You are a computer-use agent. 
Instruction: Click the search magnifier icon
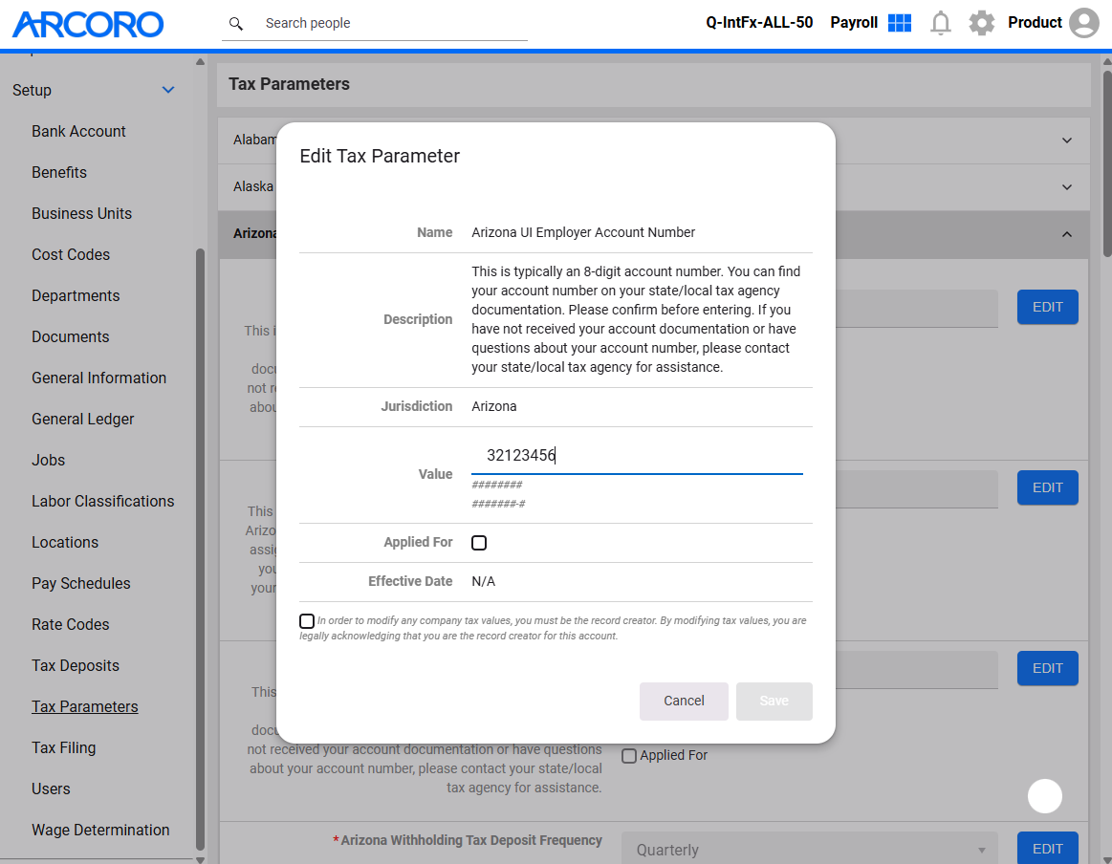coord(236,23)
